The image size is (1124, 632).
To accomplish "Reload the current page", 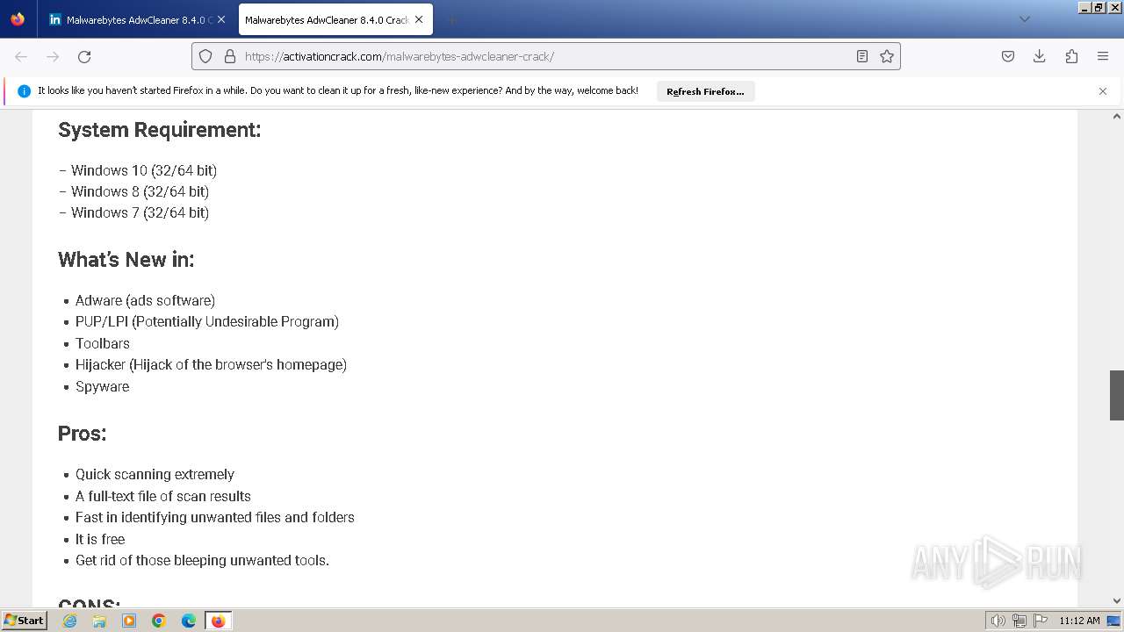I will click(84, 56).
